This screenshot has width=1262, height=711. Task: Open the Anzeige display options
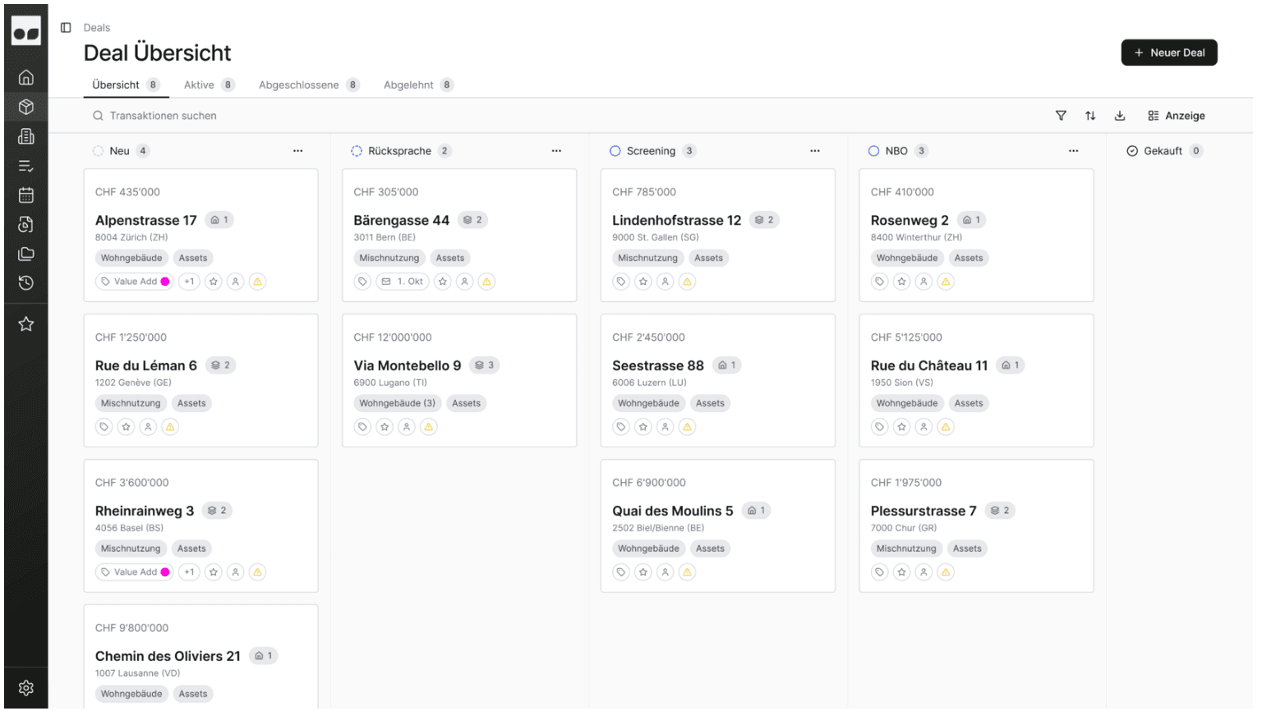[x=1177, y=116]
